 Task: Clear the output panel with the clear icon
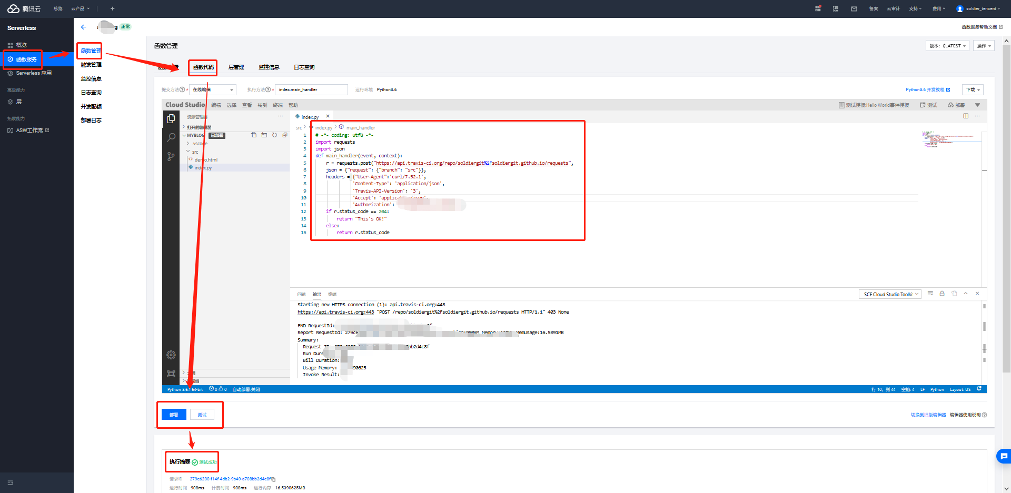[x=930, y=294]
